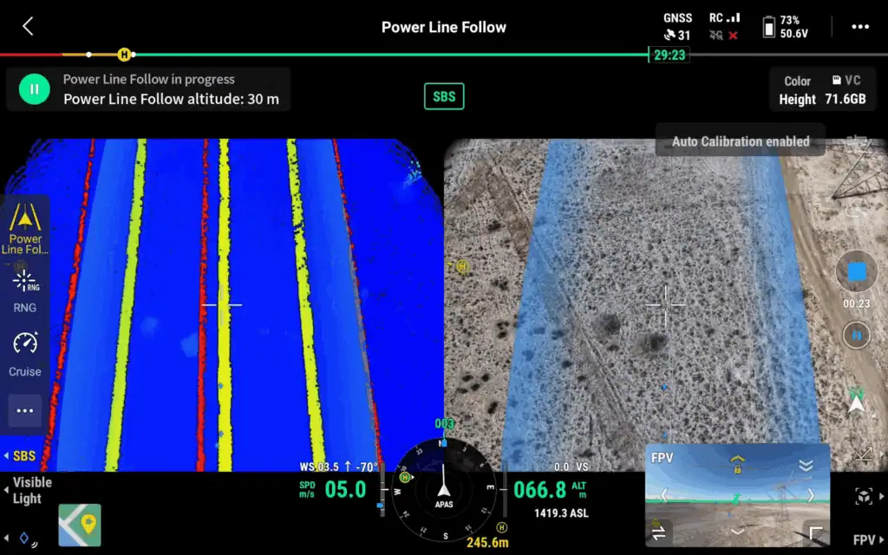This screenshot has height=555, width=888.
Task: Click the "05.0" speed readout
Action: pyautogui.click(x=345, y=489)
